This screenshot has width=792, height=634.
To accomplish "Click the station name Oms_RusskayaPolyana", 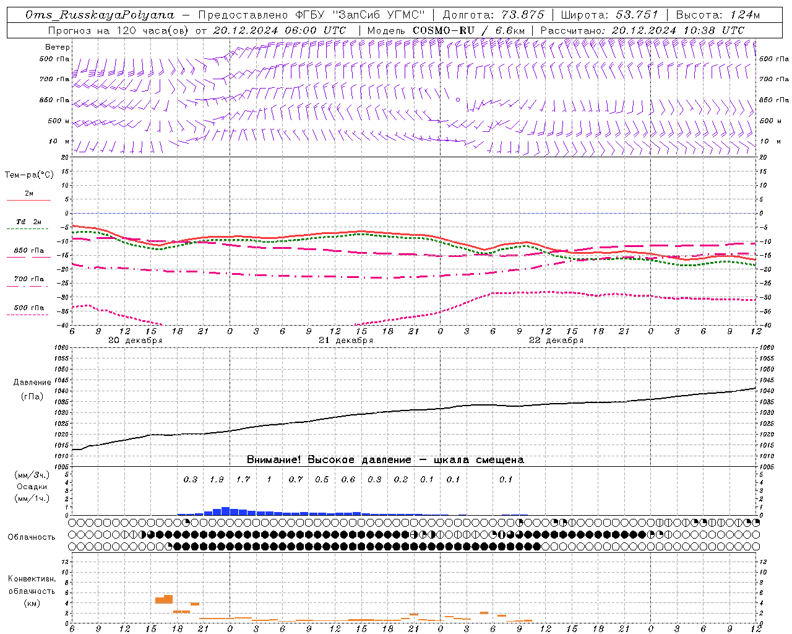I will (100, 15).
